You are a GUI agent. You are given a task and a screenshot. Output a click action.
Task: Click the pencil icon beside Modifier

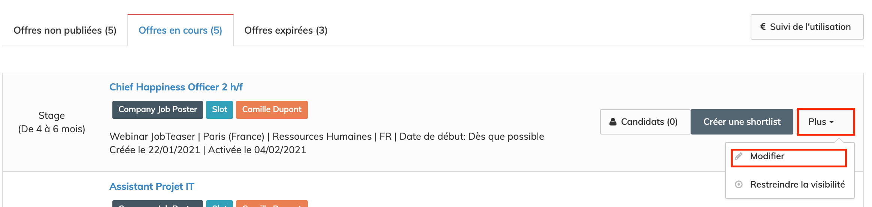pos(739,156)
